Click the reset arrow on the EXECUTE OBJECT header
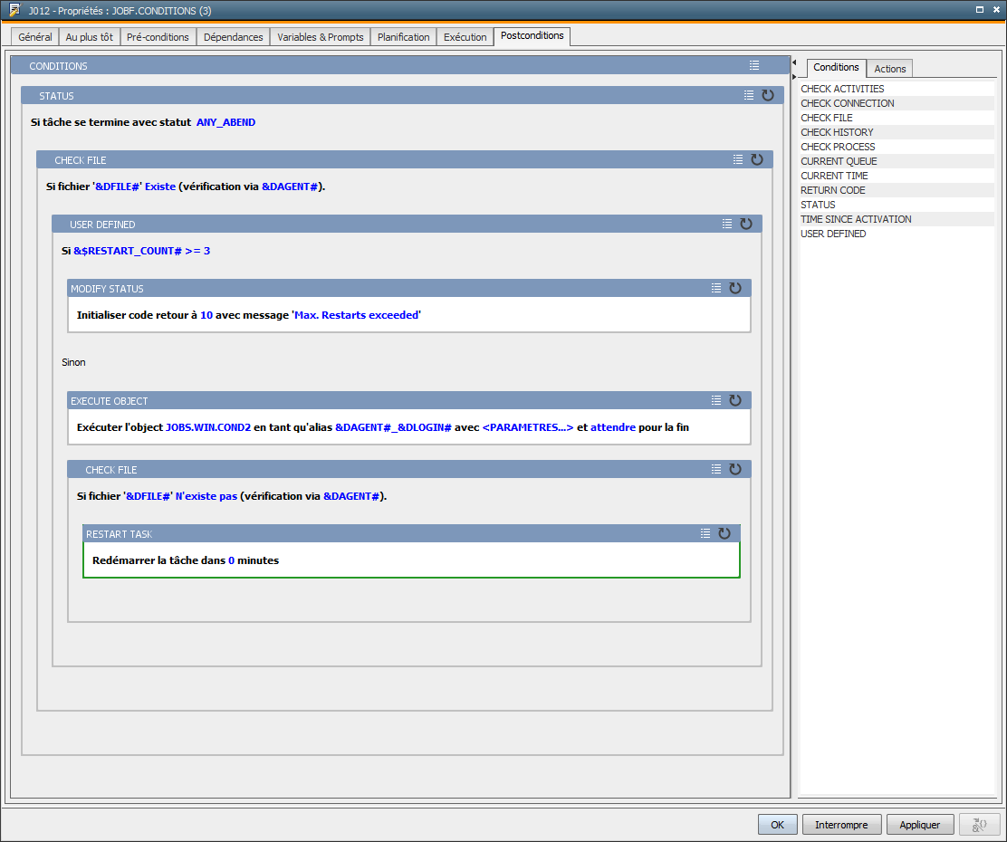This screenshot has height=842, width=1007. 735,401
